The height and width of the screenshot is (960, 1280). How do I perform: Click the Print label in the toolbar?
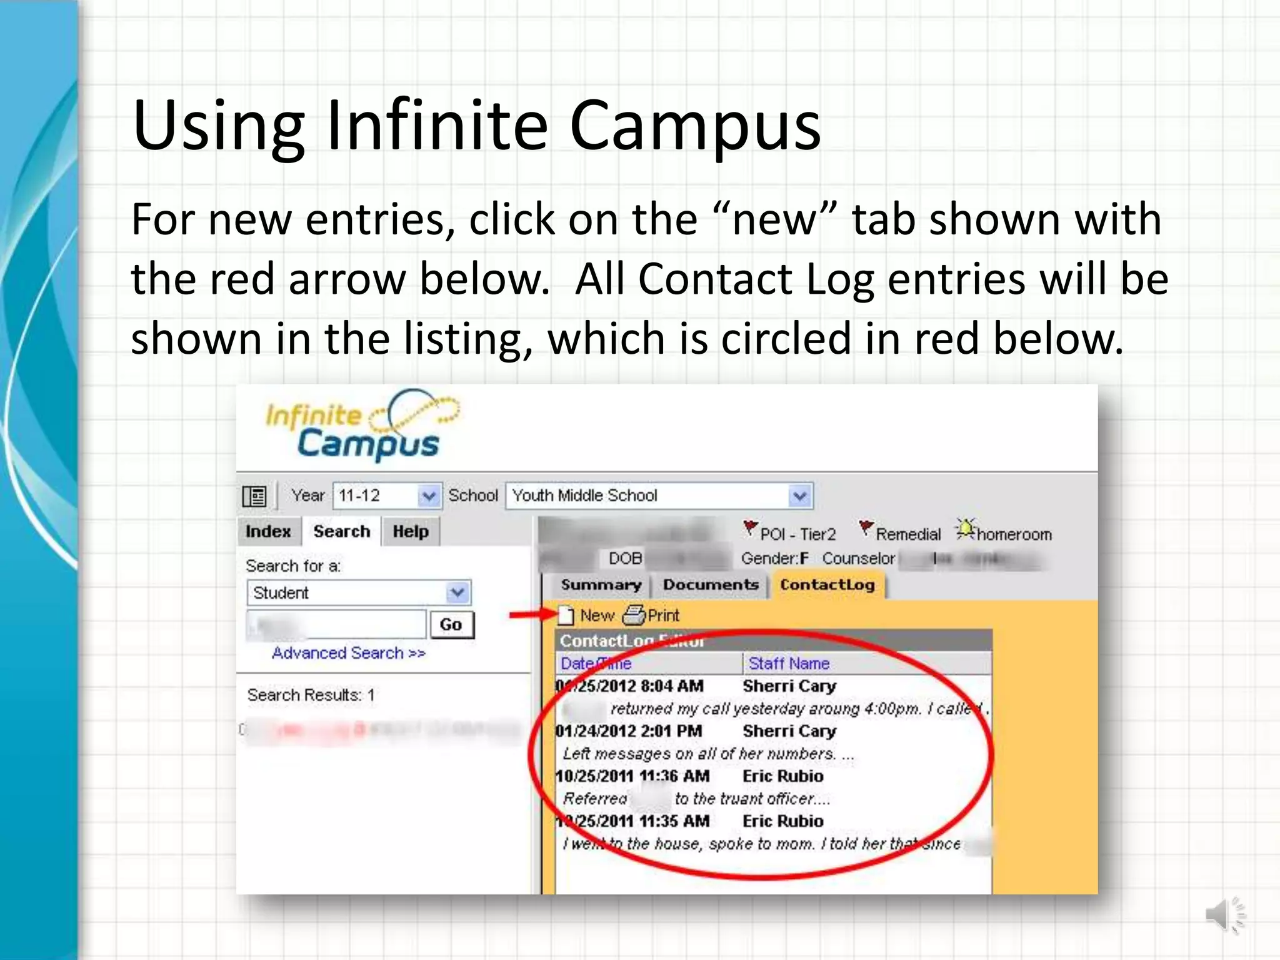tap(663, 616)
